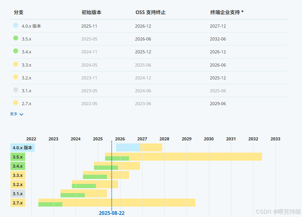Click 3.5.x OSS end date 2026-06
The image size is (302, 217).
pyautogui.click(x=143, y=39)
